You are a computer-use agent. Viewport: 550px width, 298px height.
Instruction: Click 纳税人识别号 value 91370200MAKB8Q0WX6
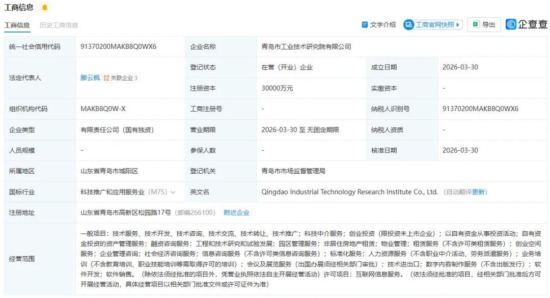[x=480, y=109]
